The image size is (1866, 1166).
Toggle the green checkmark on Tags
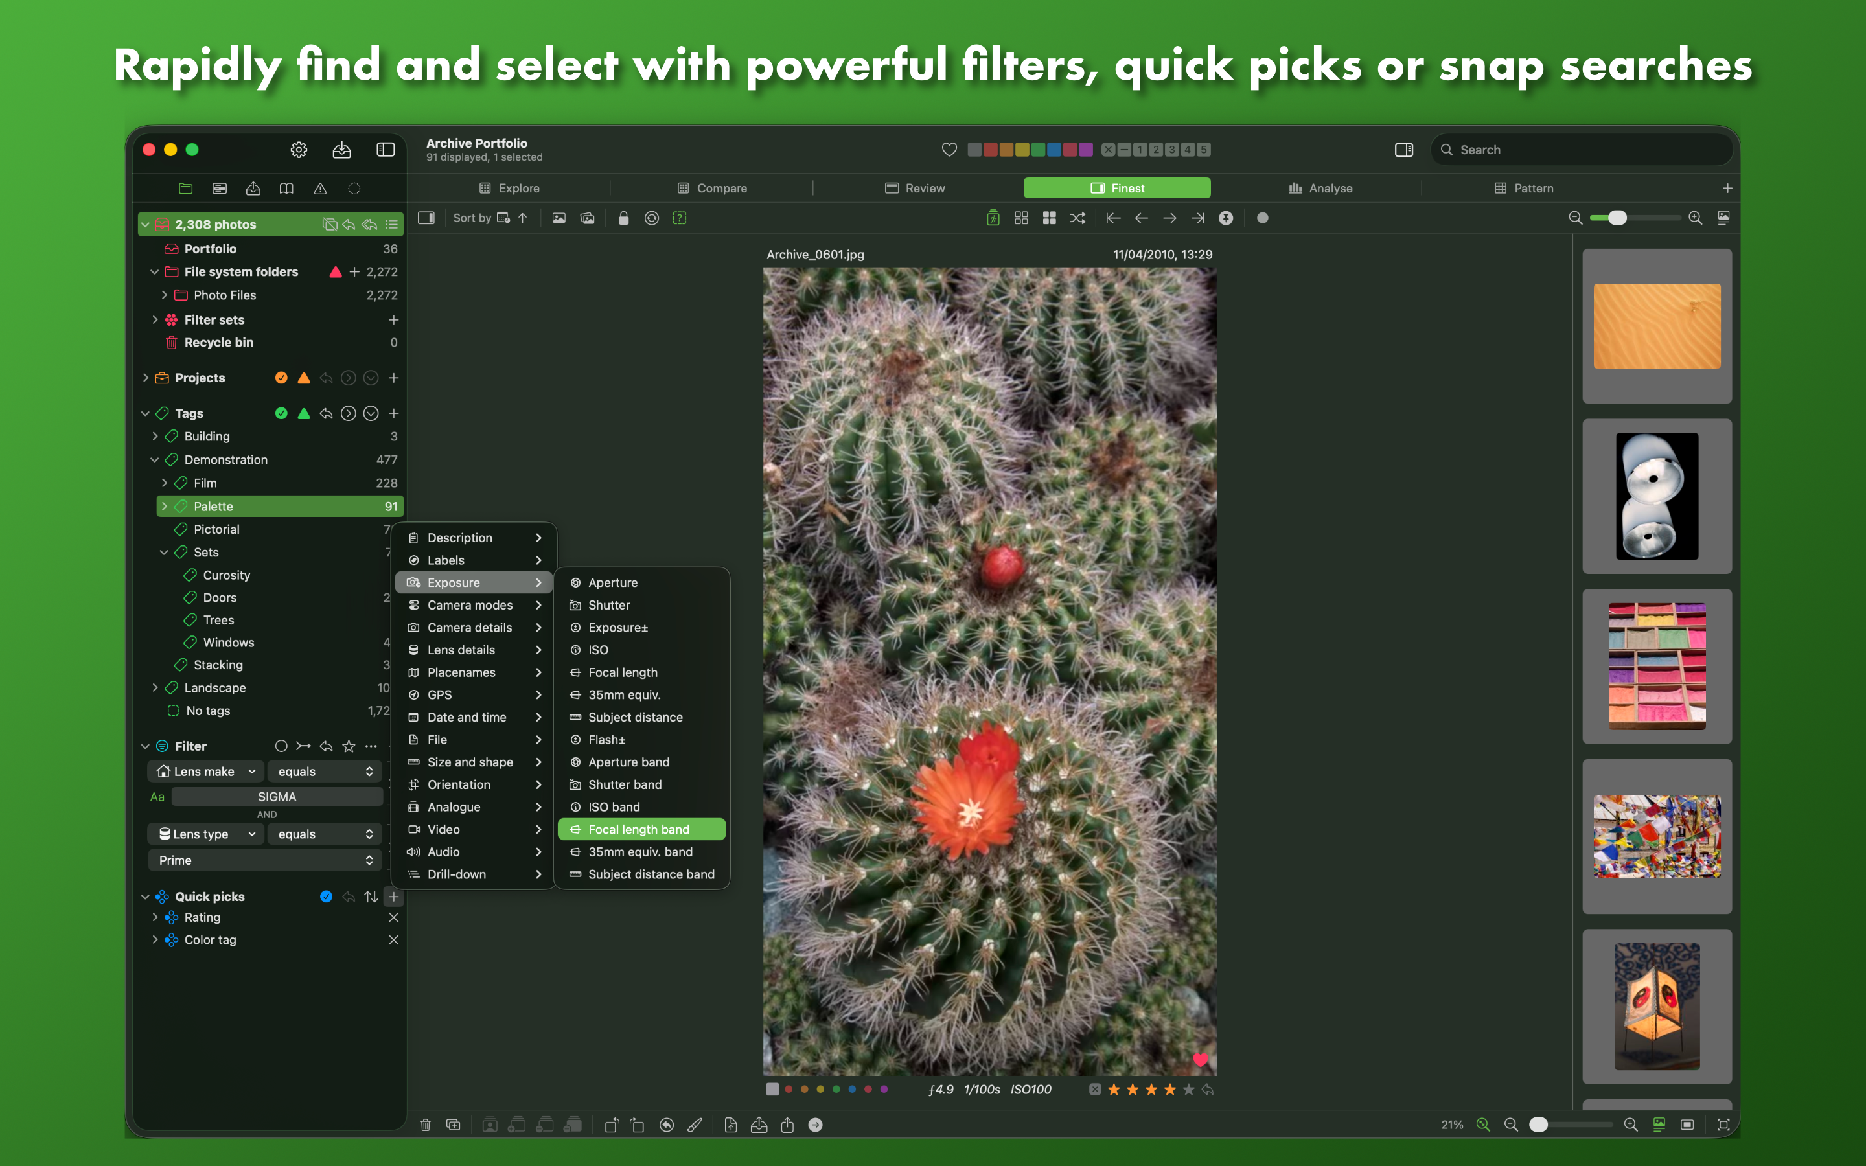pos(281,413)
